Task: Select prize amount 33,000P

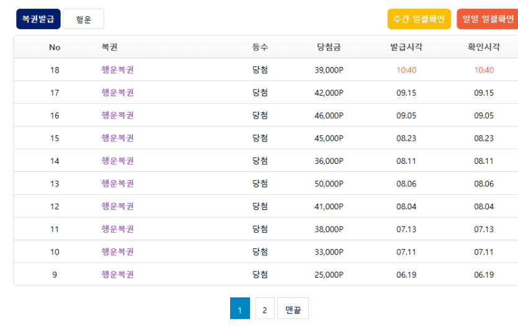Action: tap(329, 252)
